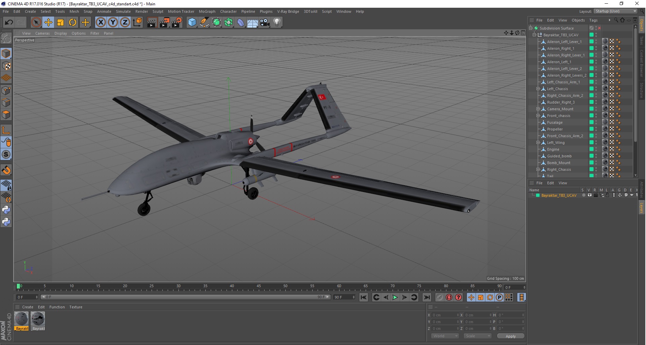The image size is (646, 345).
Task: Open Edit Render Settings icon
Action: (x=177, y=23)
